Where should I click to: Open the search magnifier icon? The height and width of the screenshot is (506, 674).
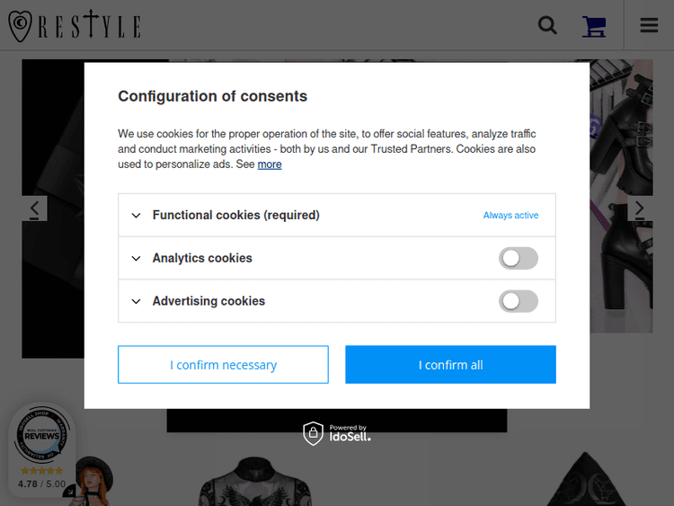tap(547, 25)
